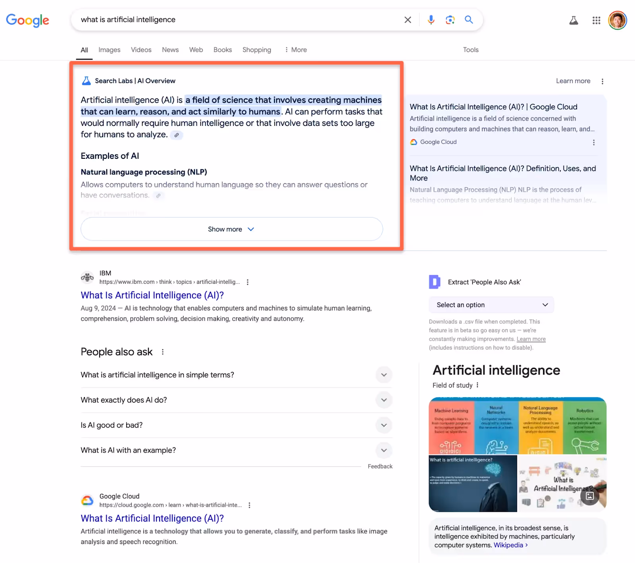This screenshot has height=563, width=635.
Task: Switch to the News tab
Action: [170, 50]
